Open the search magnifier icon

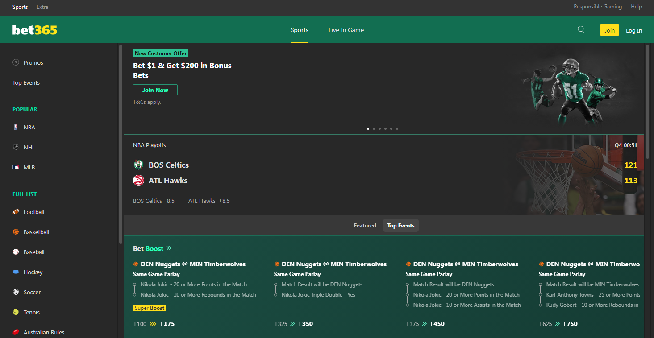point(581,30)
